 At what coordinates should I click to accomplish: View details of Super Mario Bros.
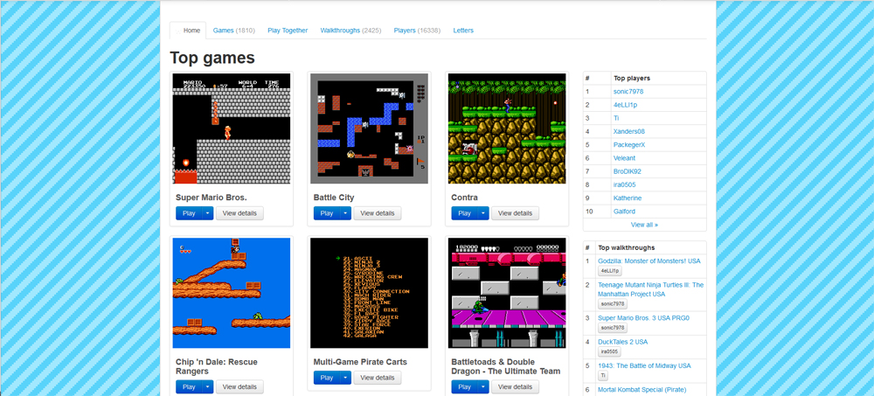click(x=239, y=213)
